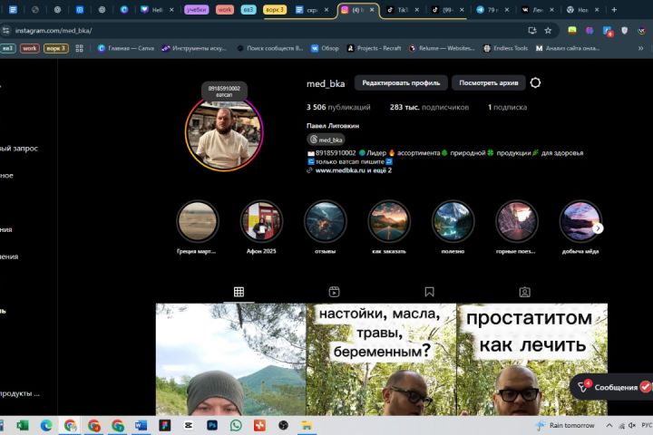
Task: Click the shield extension icon
Action: point(624,31)
